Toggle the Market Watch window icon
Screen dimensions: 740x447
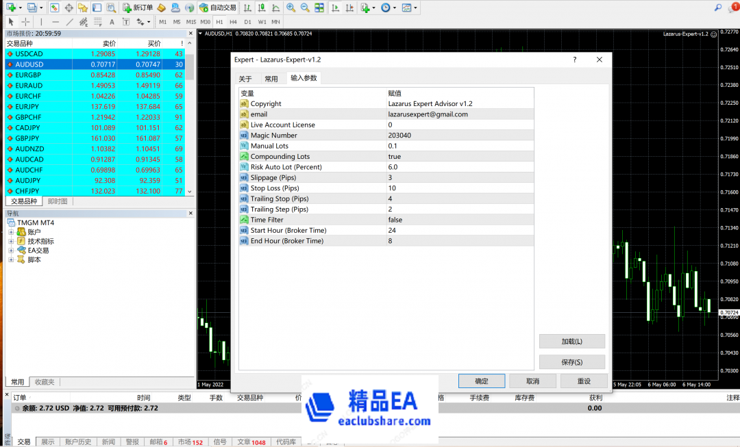[54, 8]
